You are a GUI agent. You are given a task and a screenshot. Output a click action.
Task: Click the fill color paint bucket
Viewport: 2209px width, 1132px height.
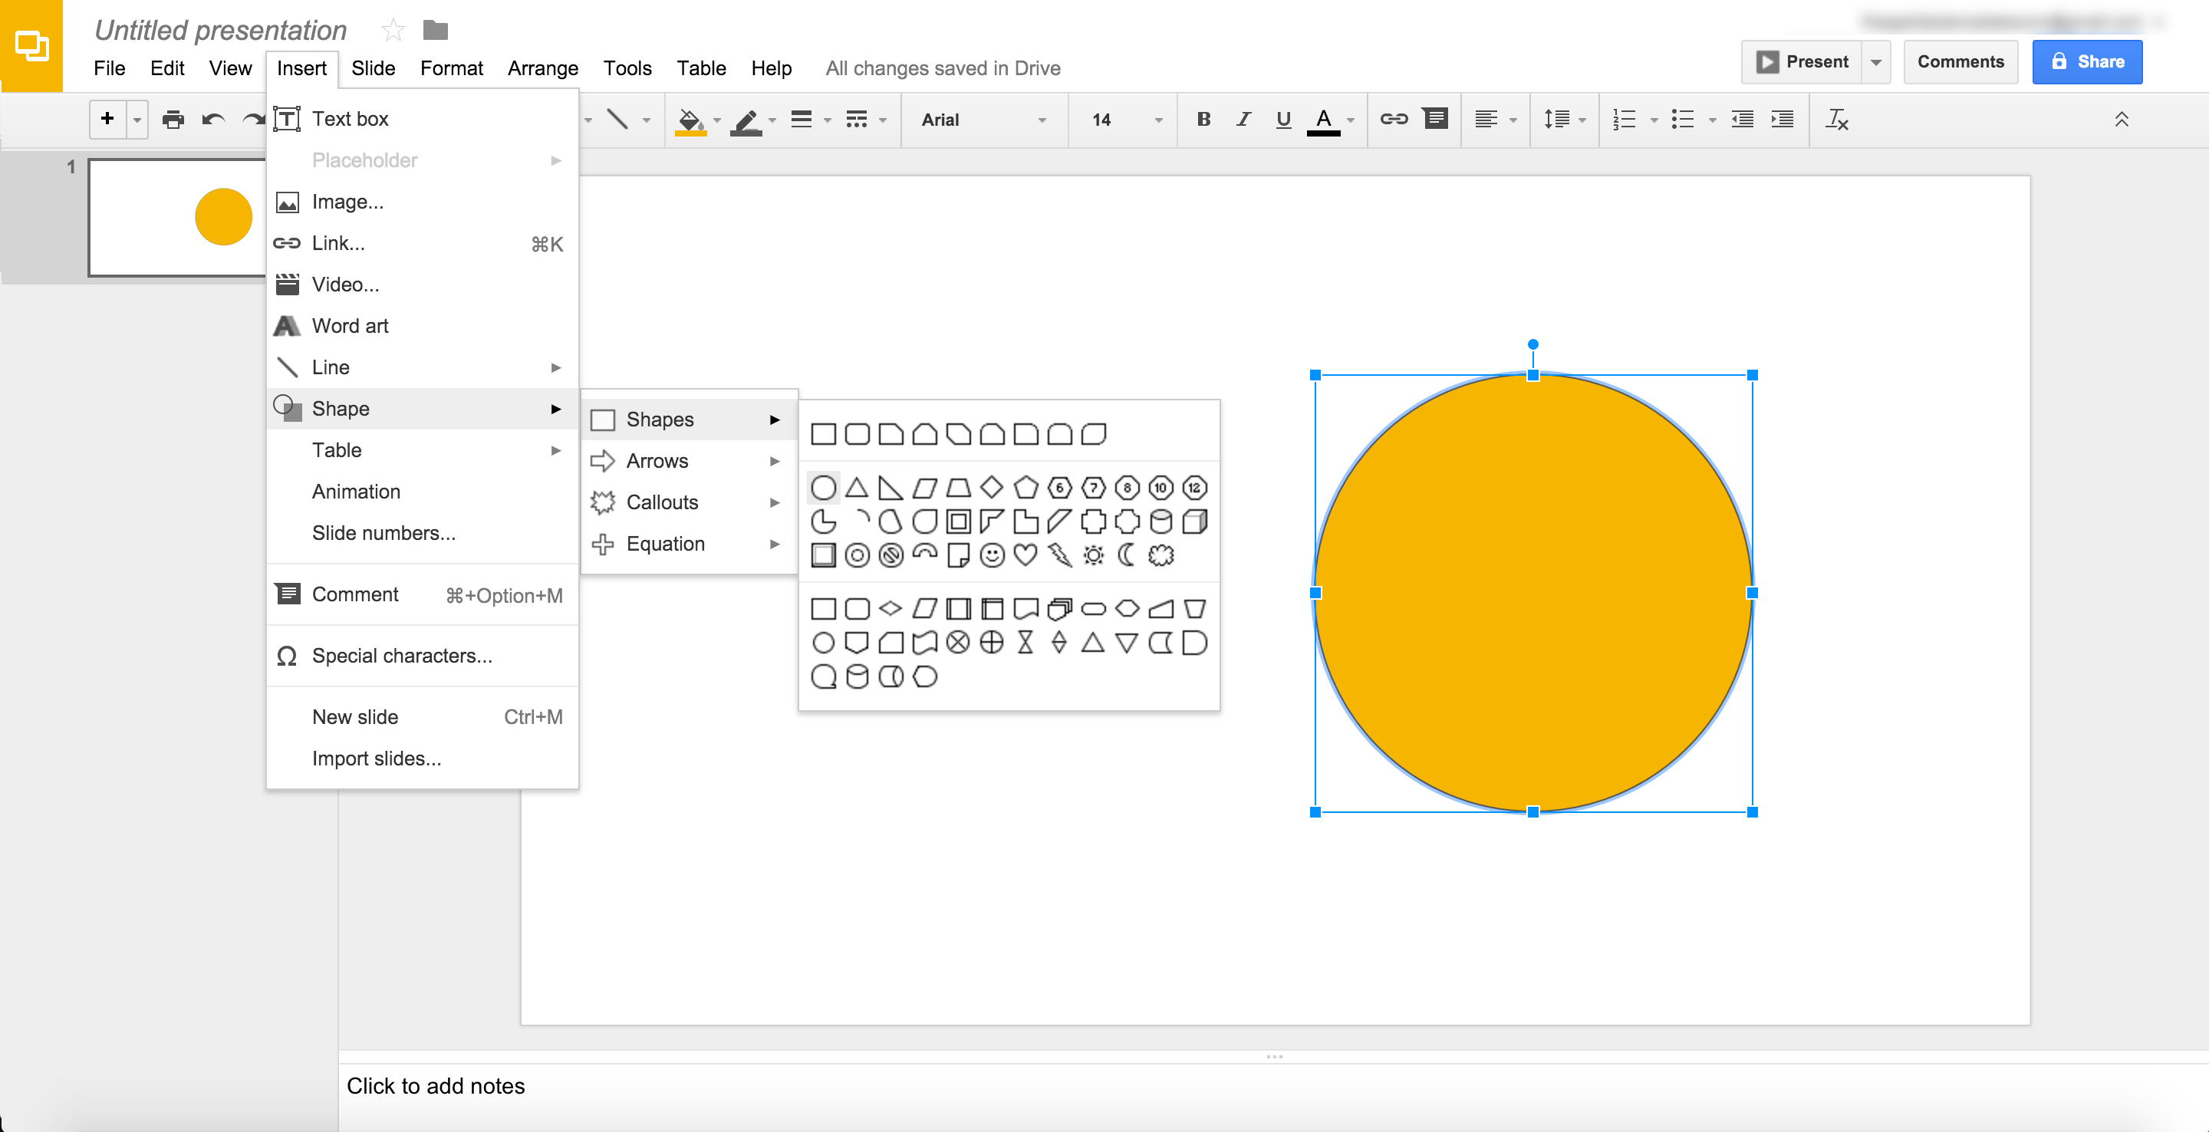point(690,120)
